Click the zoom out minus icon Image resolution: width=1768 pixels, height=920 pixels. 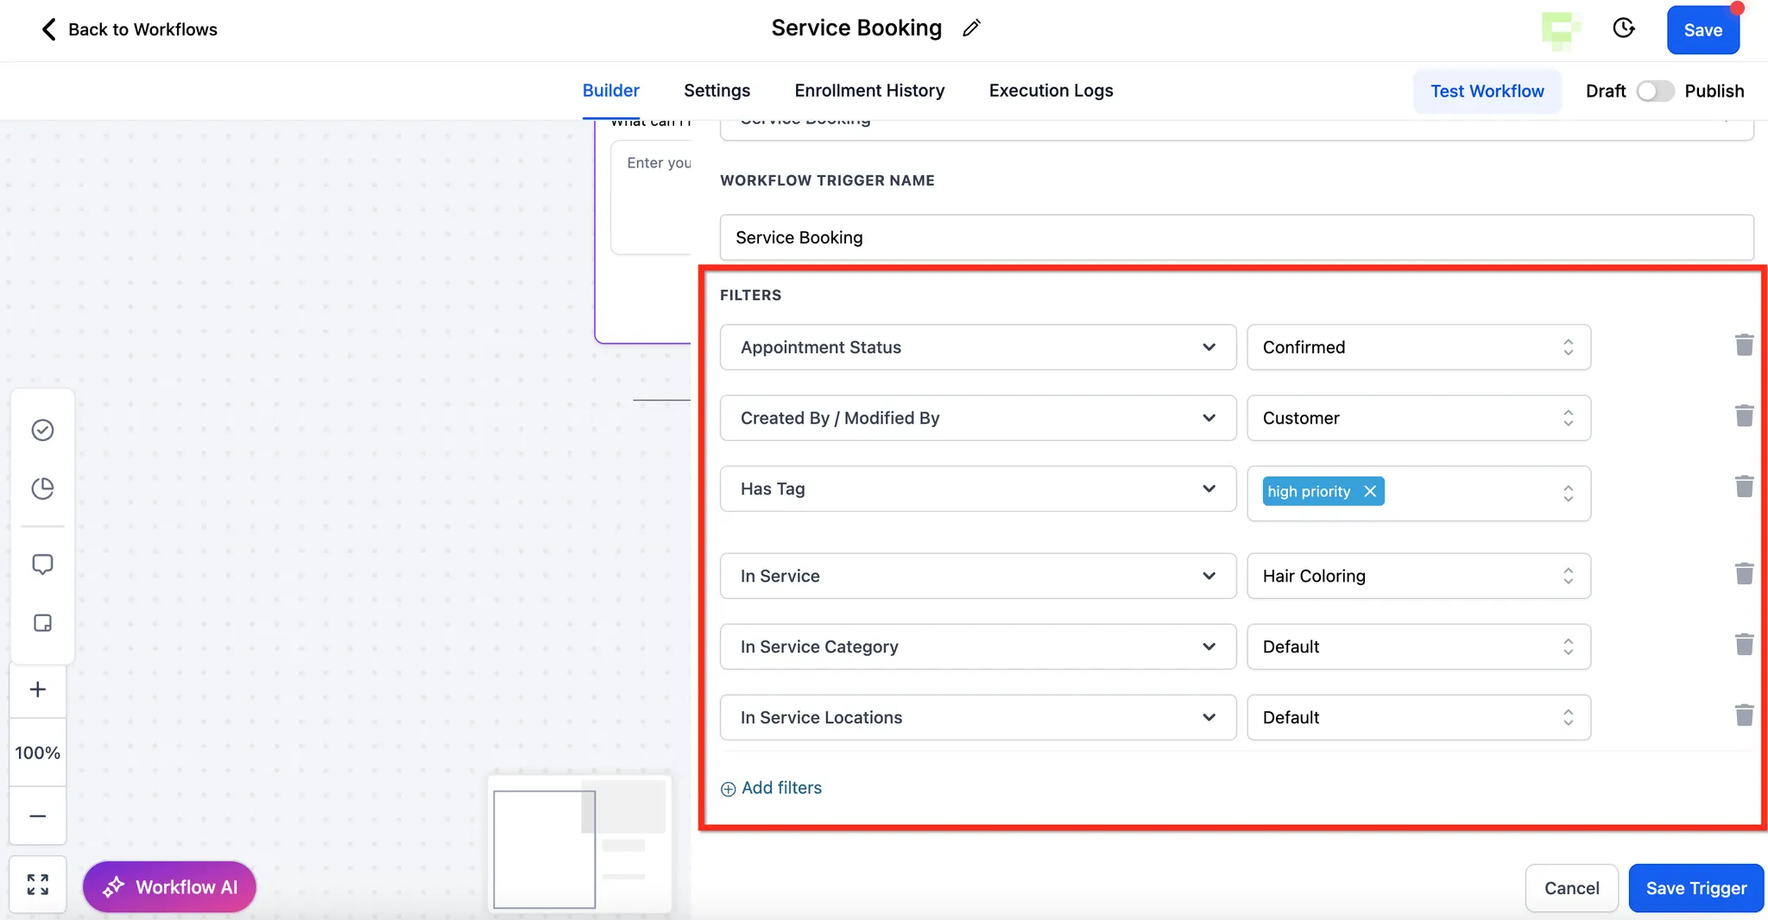38,816
